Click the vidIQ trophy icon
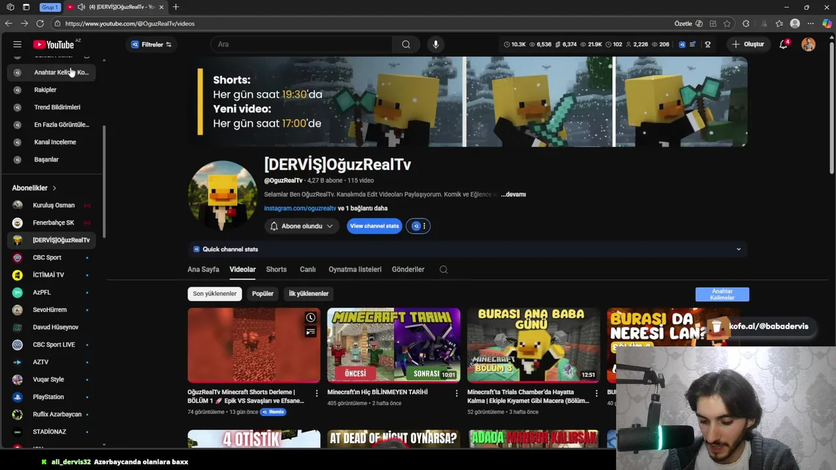836x470 pixels. pos(707,44)
